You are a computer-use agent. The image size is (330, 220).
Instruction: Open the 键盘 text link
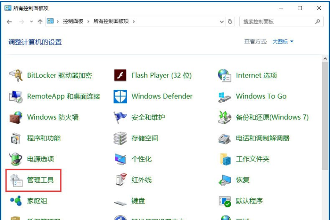coord(138,201)
